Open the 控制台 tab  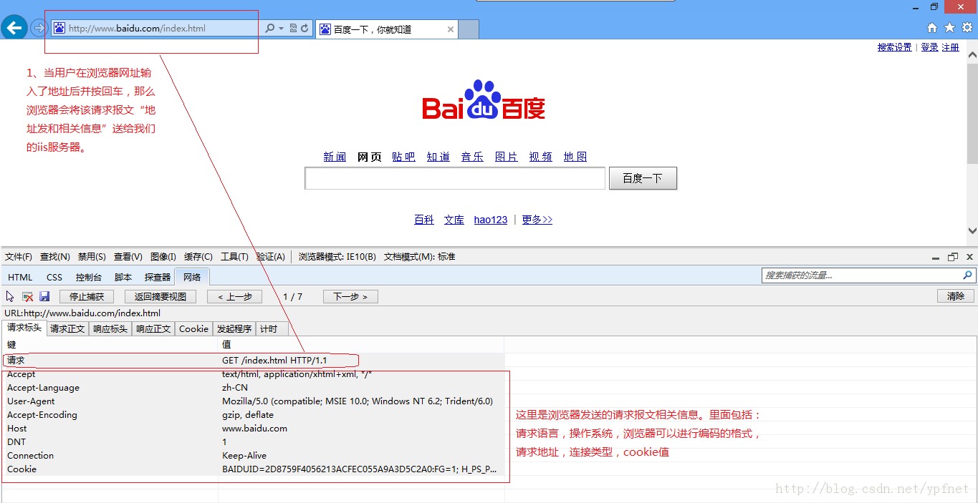(x=88, y=277)
